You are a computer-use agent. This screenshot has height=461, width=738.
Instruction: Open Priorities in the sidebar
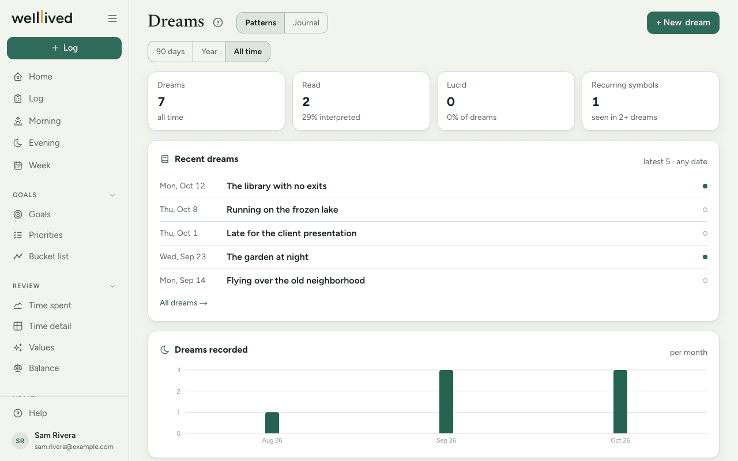click(x=64, y=235)
